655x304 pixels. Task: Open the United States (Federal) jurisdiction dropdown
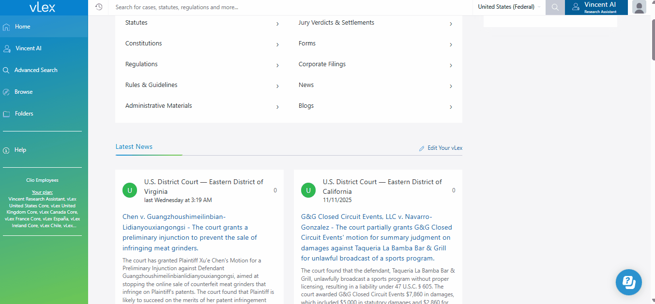[509, 7]
